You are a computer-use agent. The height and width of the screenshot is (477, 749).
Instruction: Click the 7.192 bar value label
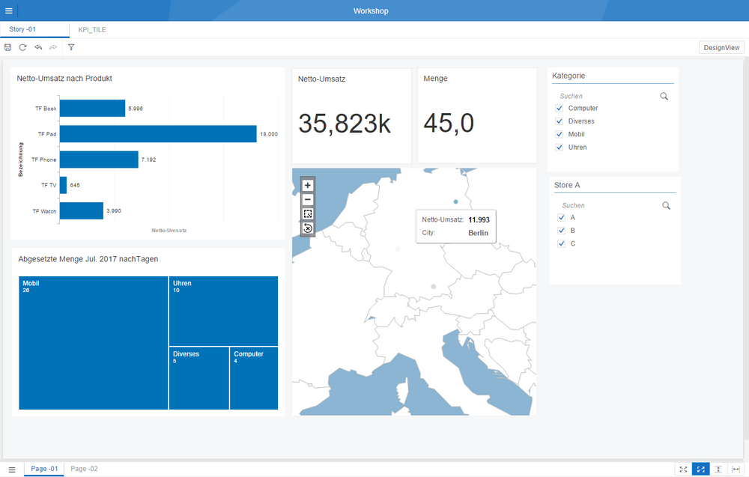click(x=148, y=159)
